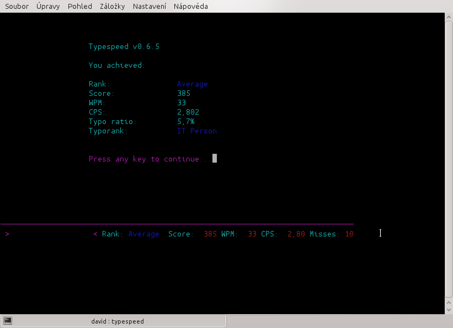Click the status line CPS value 2,80

pos(296,234)
